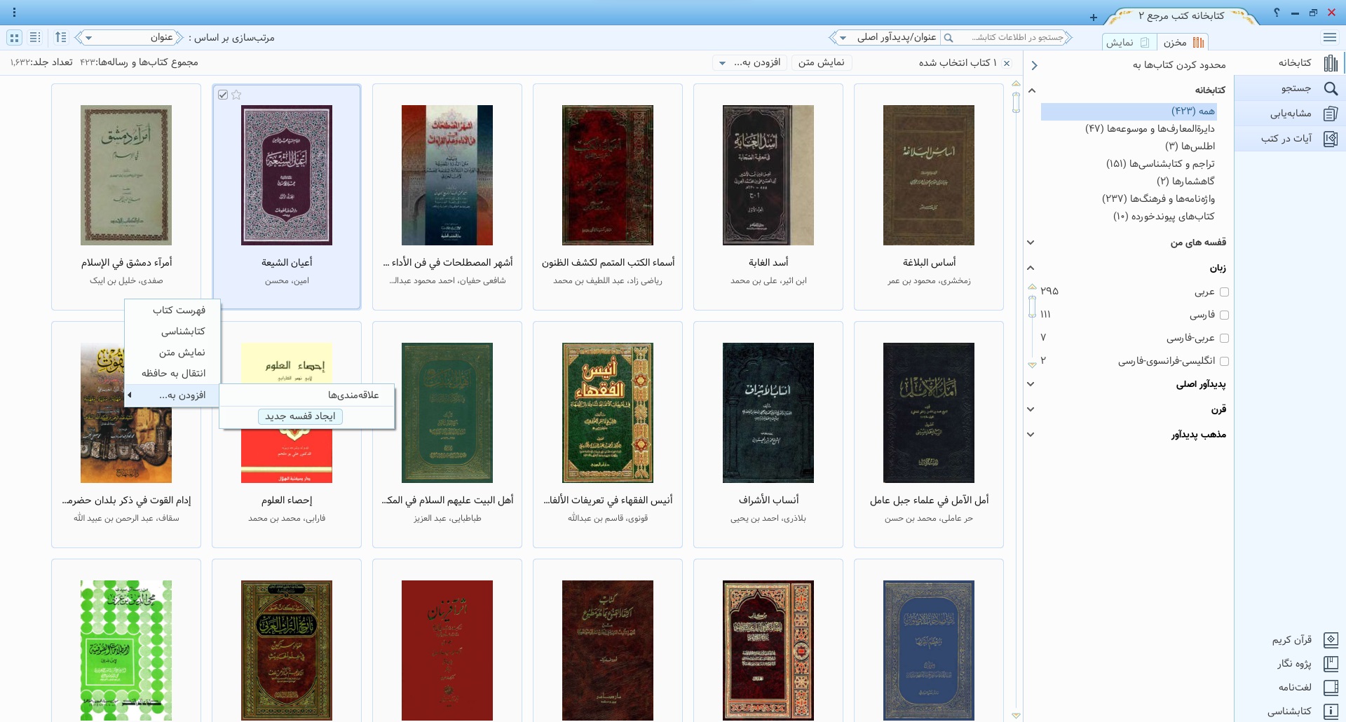Open کتابخانه library sidebar icon
Screen dimensions: 1346x722
click(1331, 63)
